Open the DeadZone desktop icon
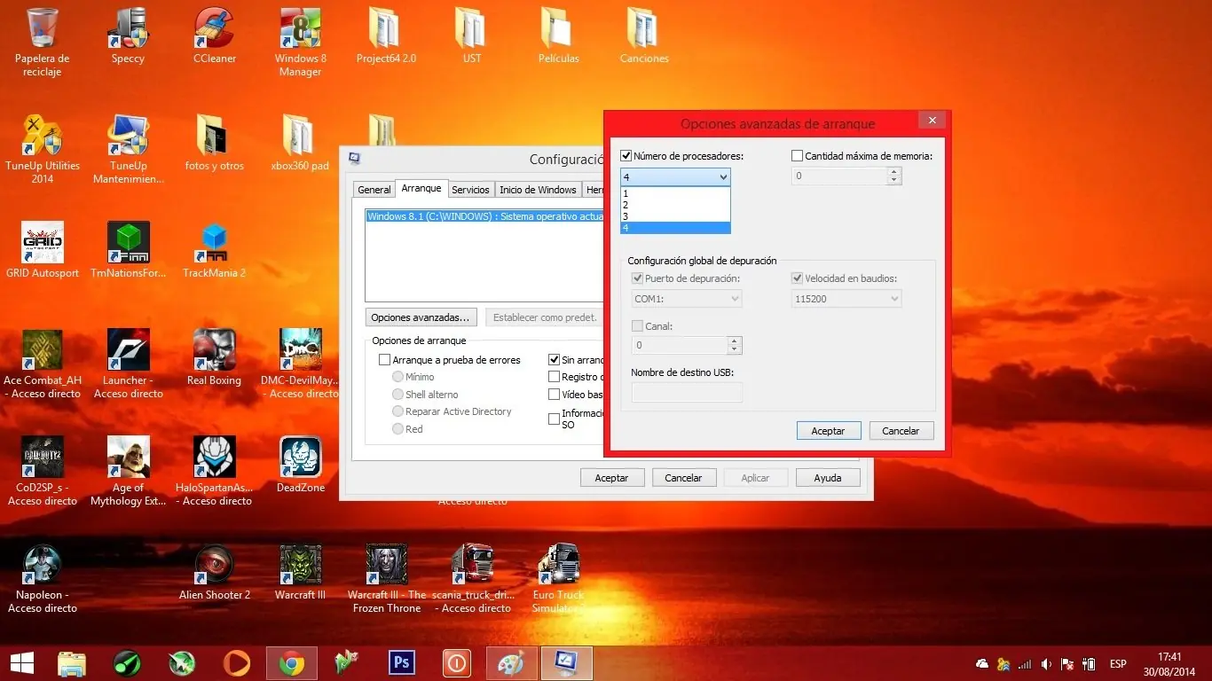This screenshot has height=681, width=1212. [x=301, y=465]
